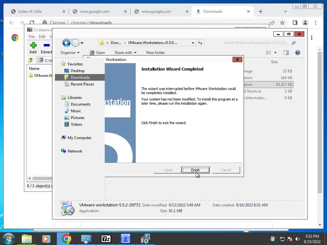
Task: Open Pictures library
Action: coord(74,118)
